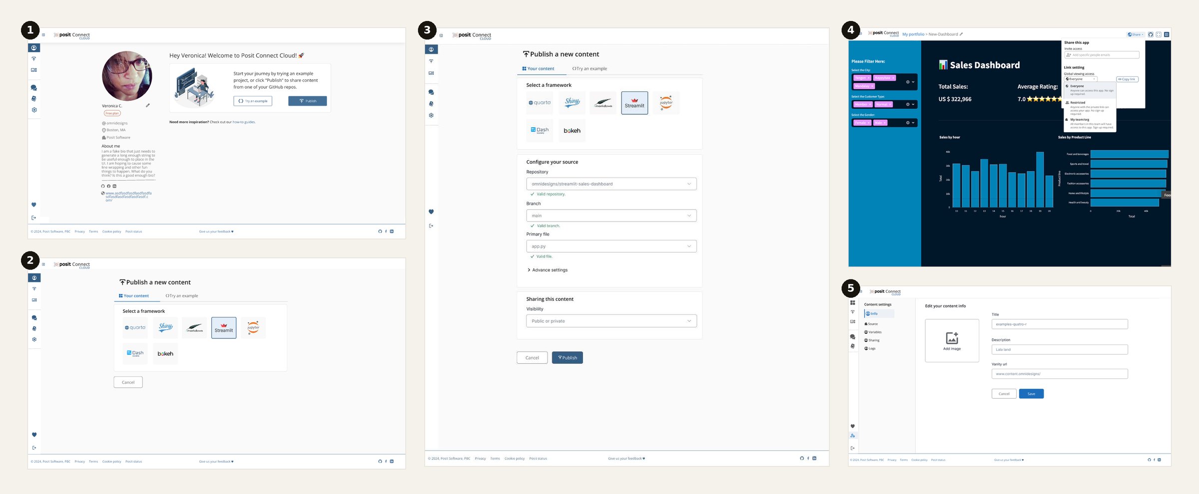1199x494 pixels.
Task: Choose the Restricted viewing access option
Action: click(x=1090, y=108)
